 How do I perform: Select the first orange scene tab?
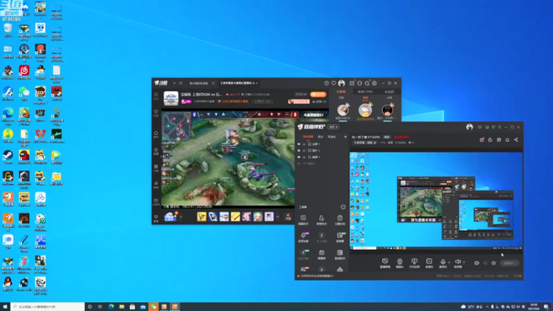point(308,137)
